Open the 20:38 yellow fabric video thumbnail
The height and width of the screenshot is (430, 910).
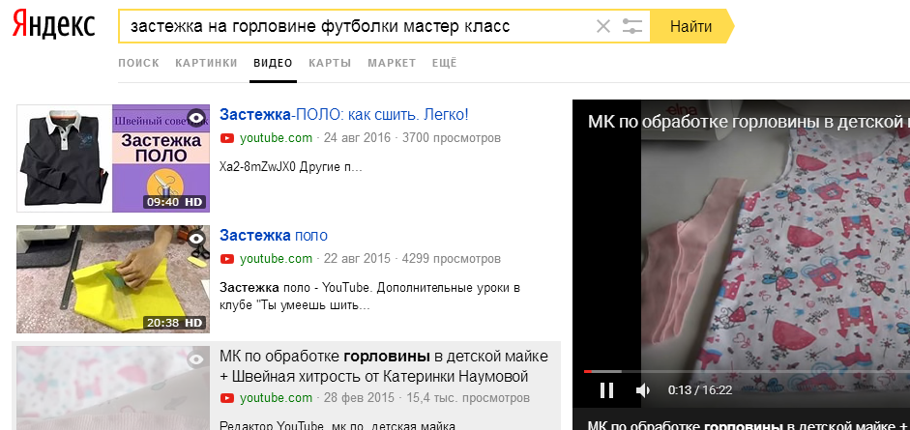point(113,279)
